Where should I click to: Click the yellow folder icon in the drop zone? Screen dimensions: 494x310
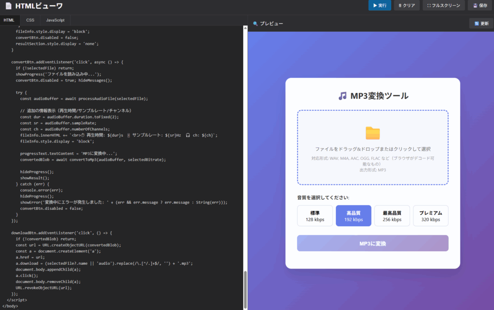pyautogui.click(x=372, y=133)
